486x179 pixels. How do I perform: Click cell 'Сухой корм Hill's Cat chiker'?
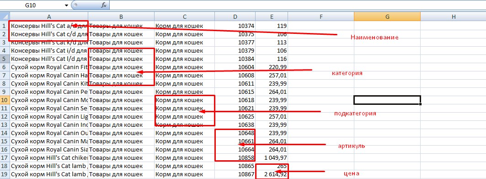click(x=49, y=157)
